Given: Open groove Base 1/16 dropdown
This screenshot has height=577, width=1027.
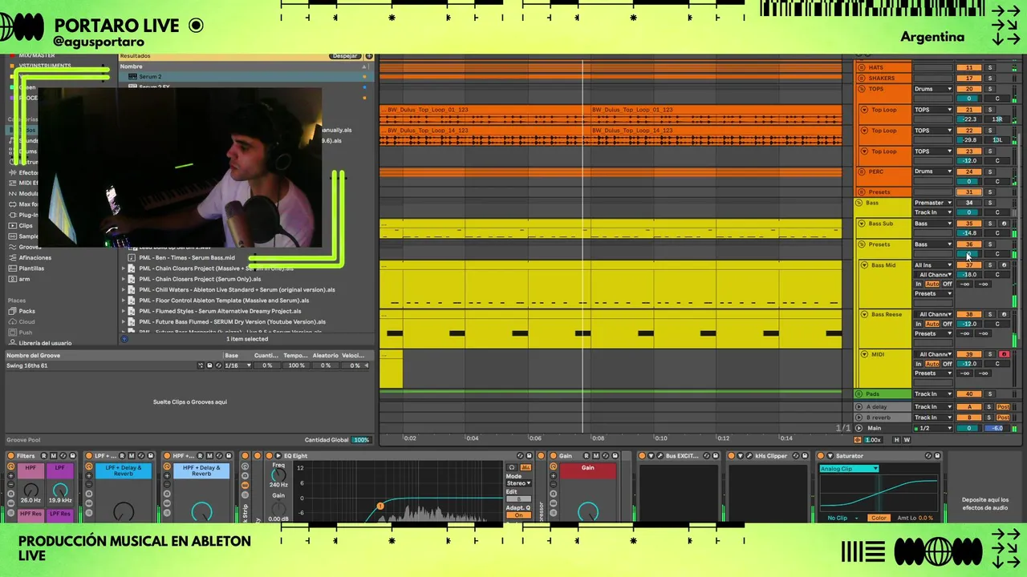Looking at the screenshot, I should point(238,365).
